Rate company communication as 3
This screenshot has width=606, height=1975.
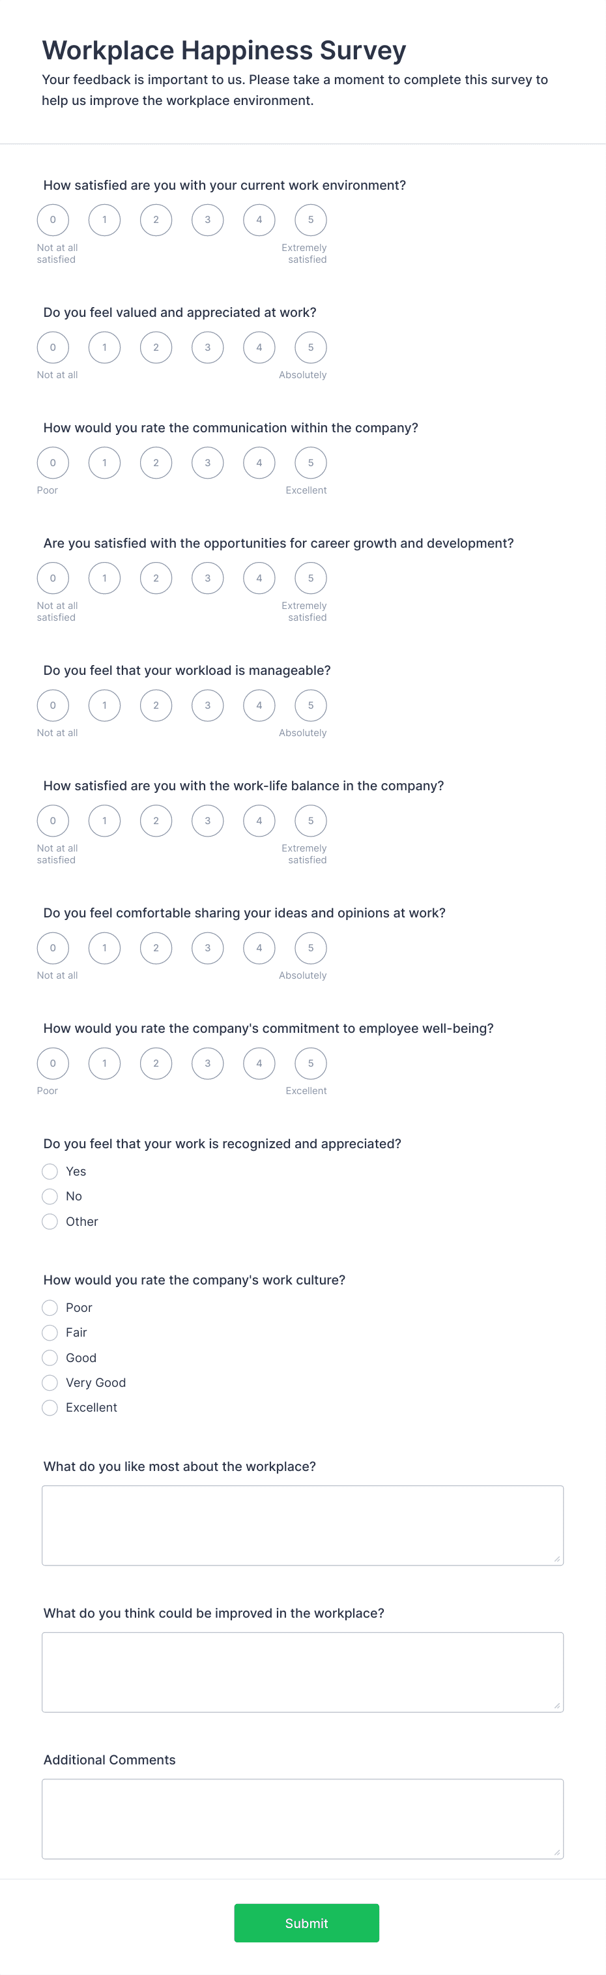pyautogui.click(x=207, y=462)
